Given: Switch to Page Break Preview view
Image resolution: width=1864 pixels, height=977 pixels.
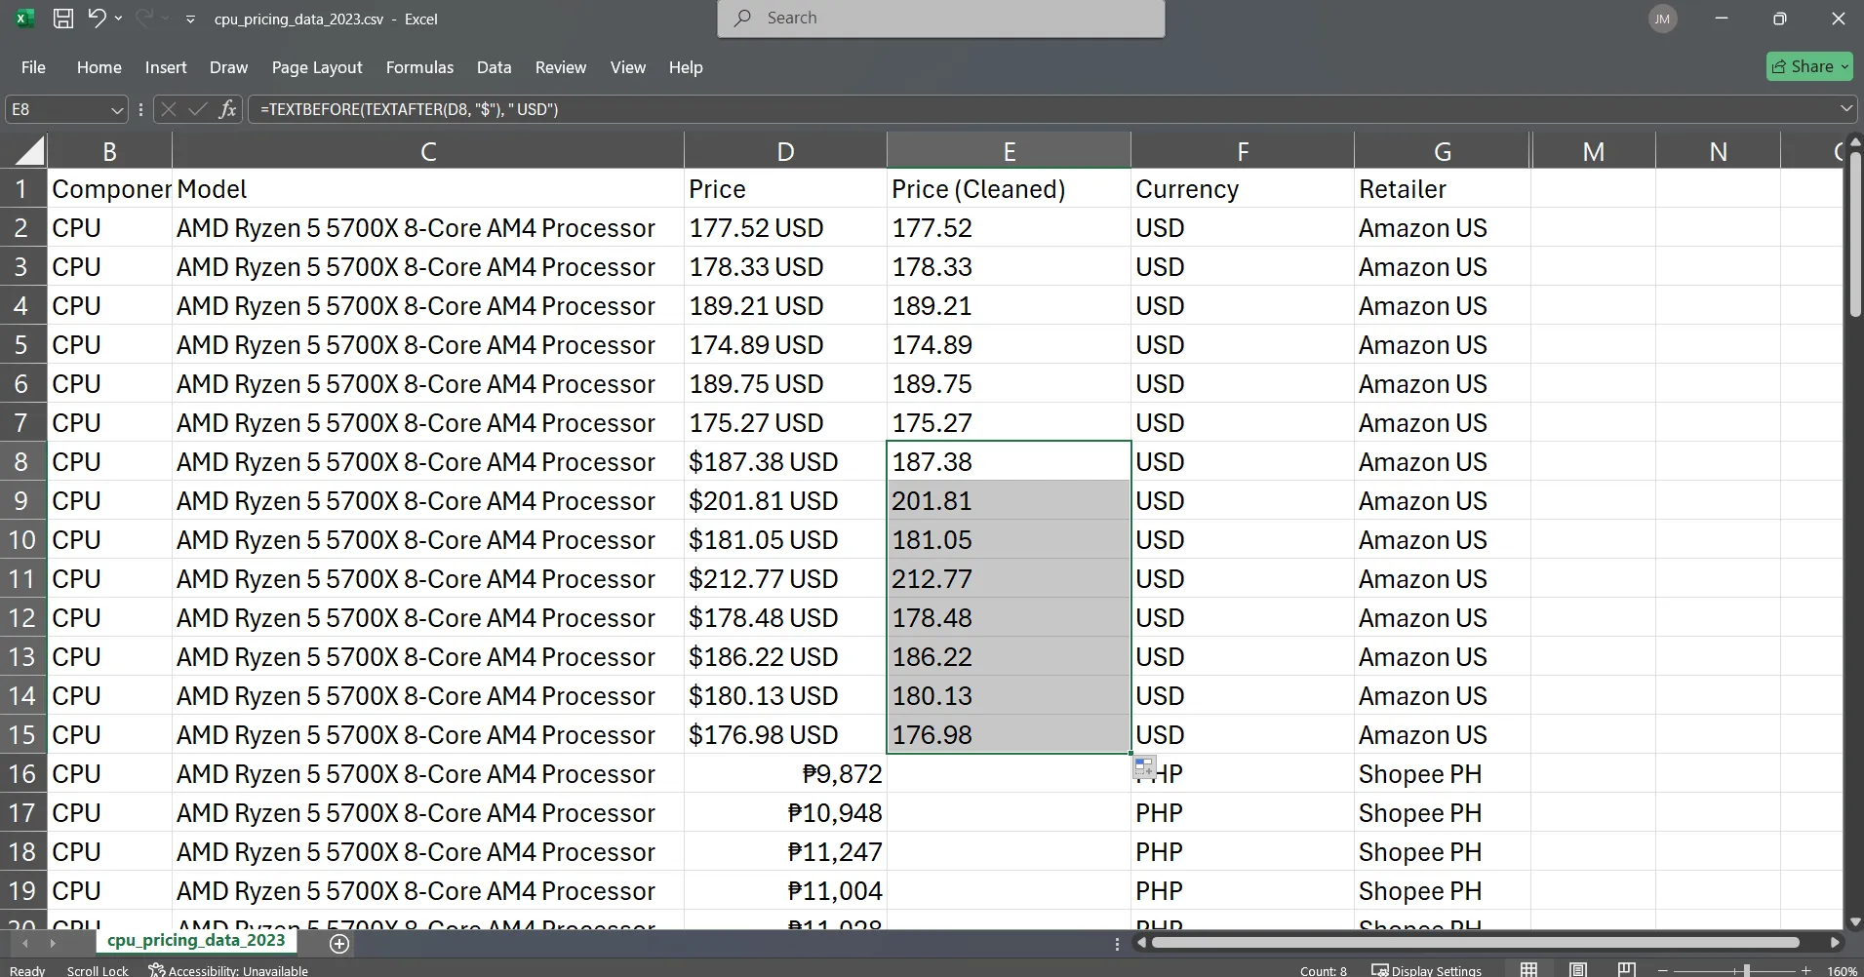Looking at the screenshot, I should tap(1626, 970).
